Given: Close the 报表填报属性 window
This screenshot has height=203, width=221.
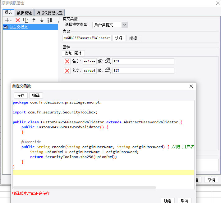Looking at the screenshot, I should click(x=218, y=3).
